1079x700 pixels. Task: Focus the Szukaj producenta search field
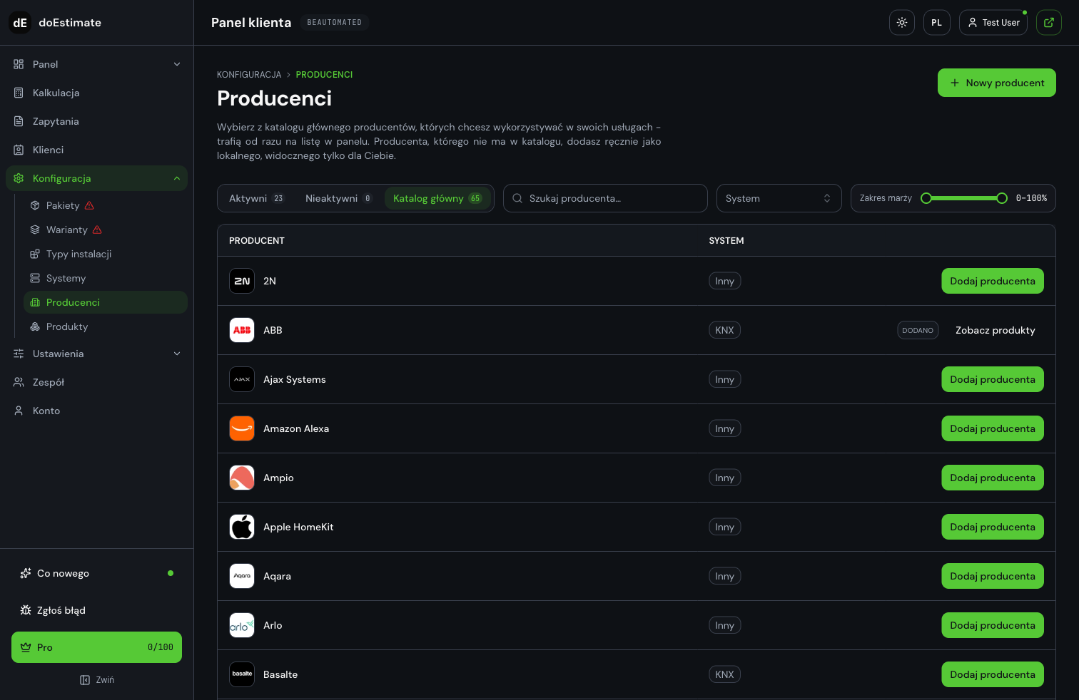pos(605,198)
